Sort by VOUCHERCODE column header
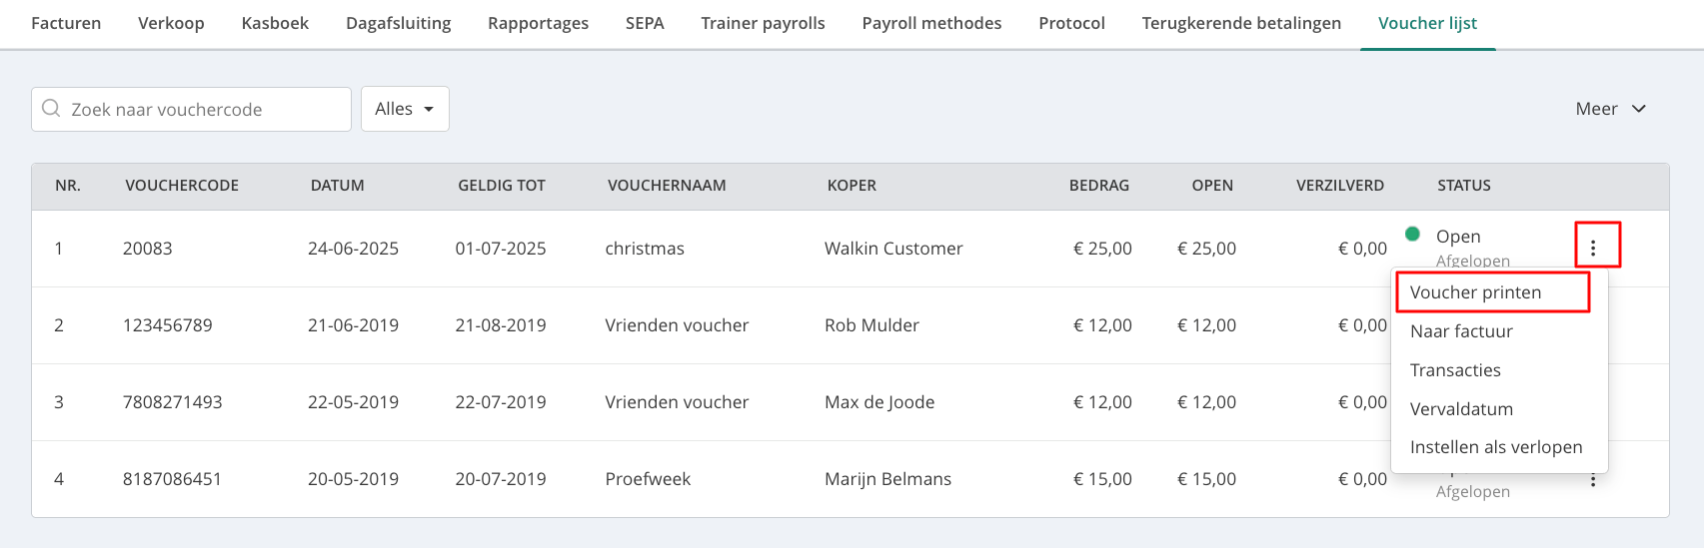 coord(182,186)
